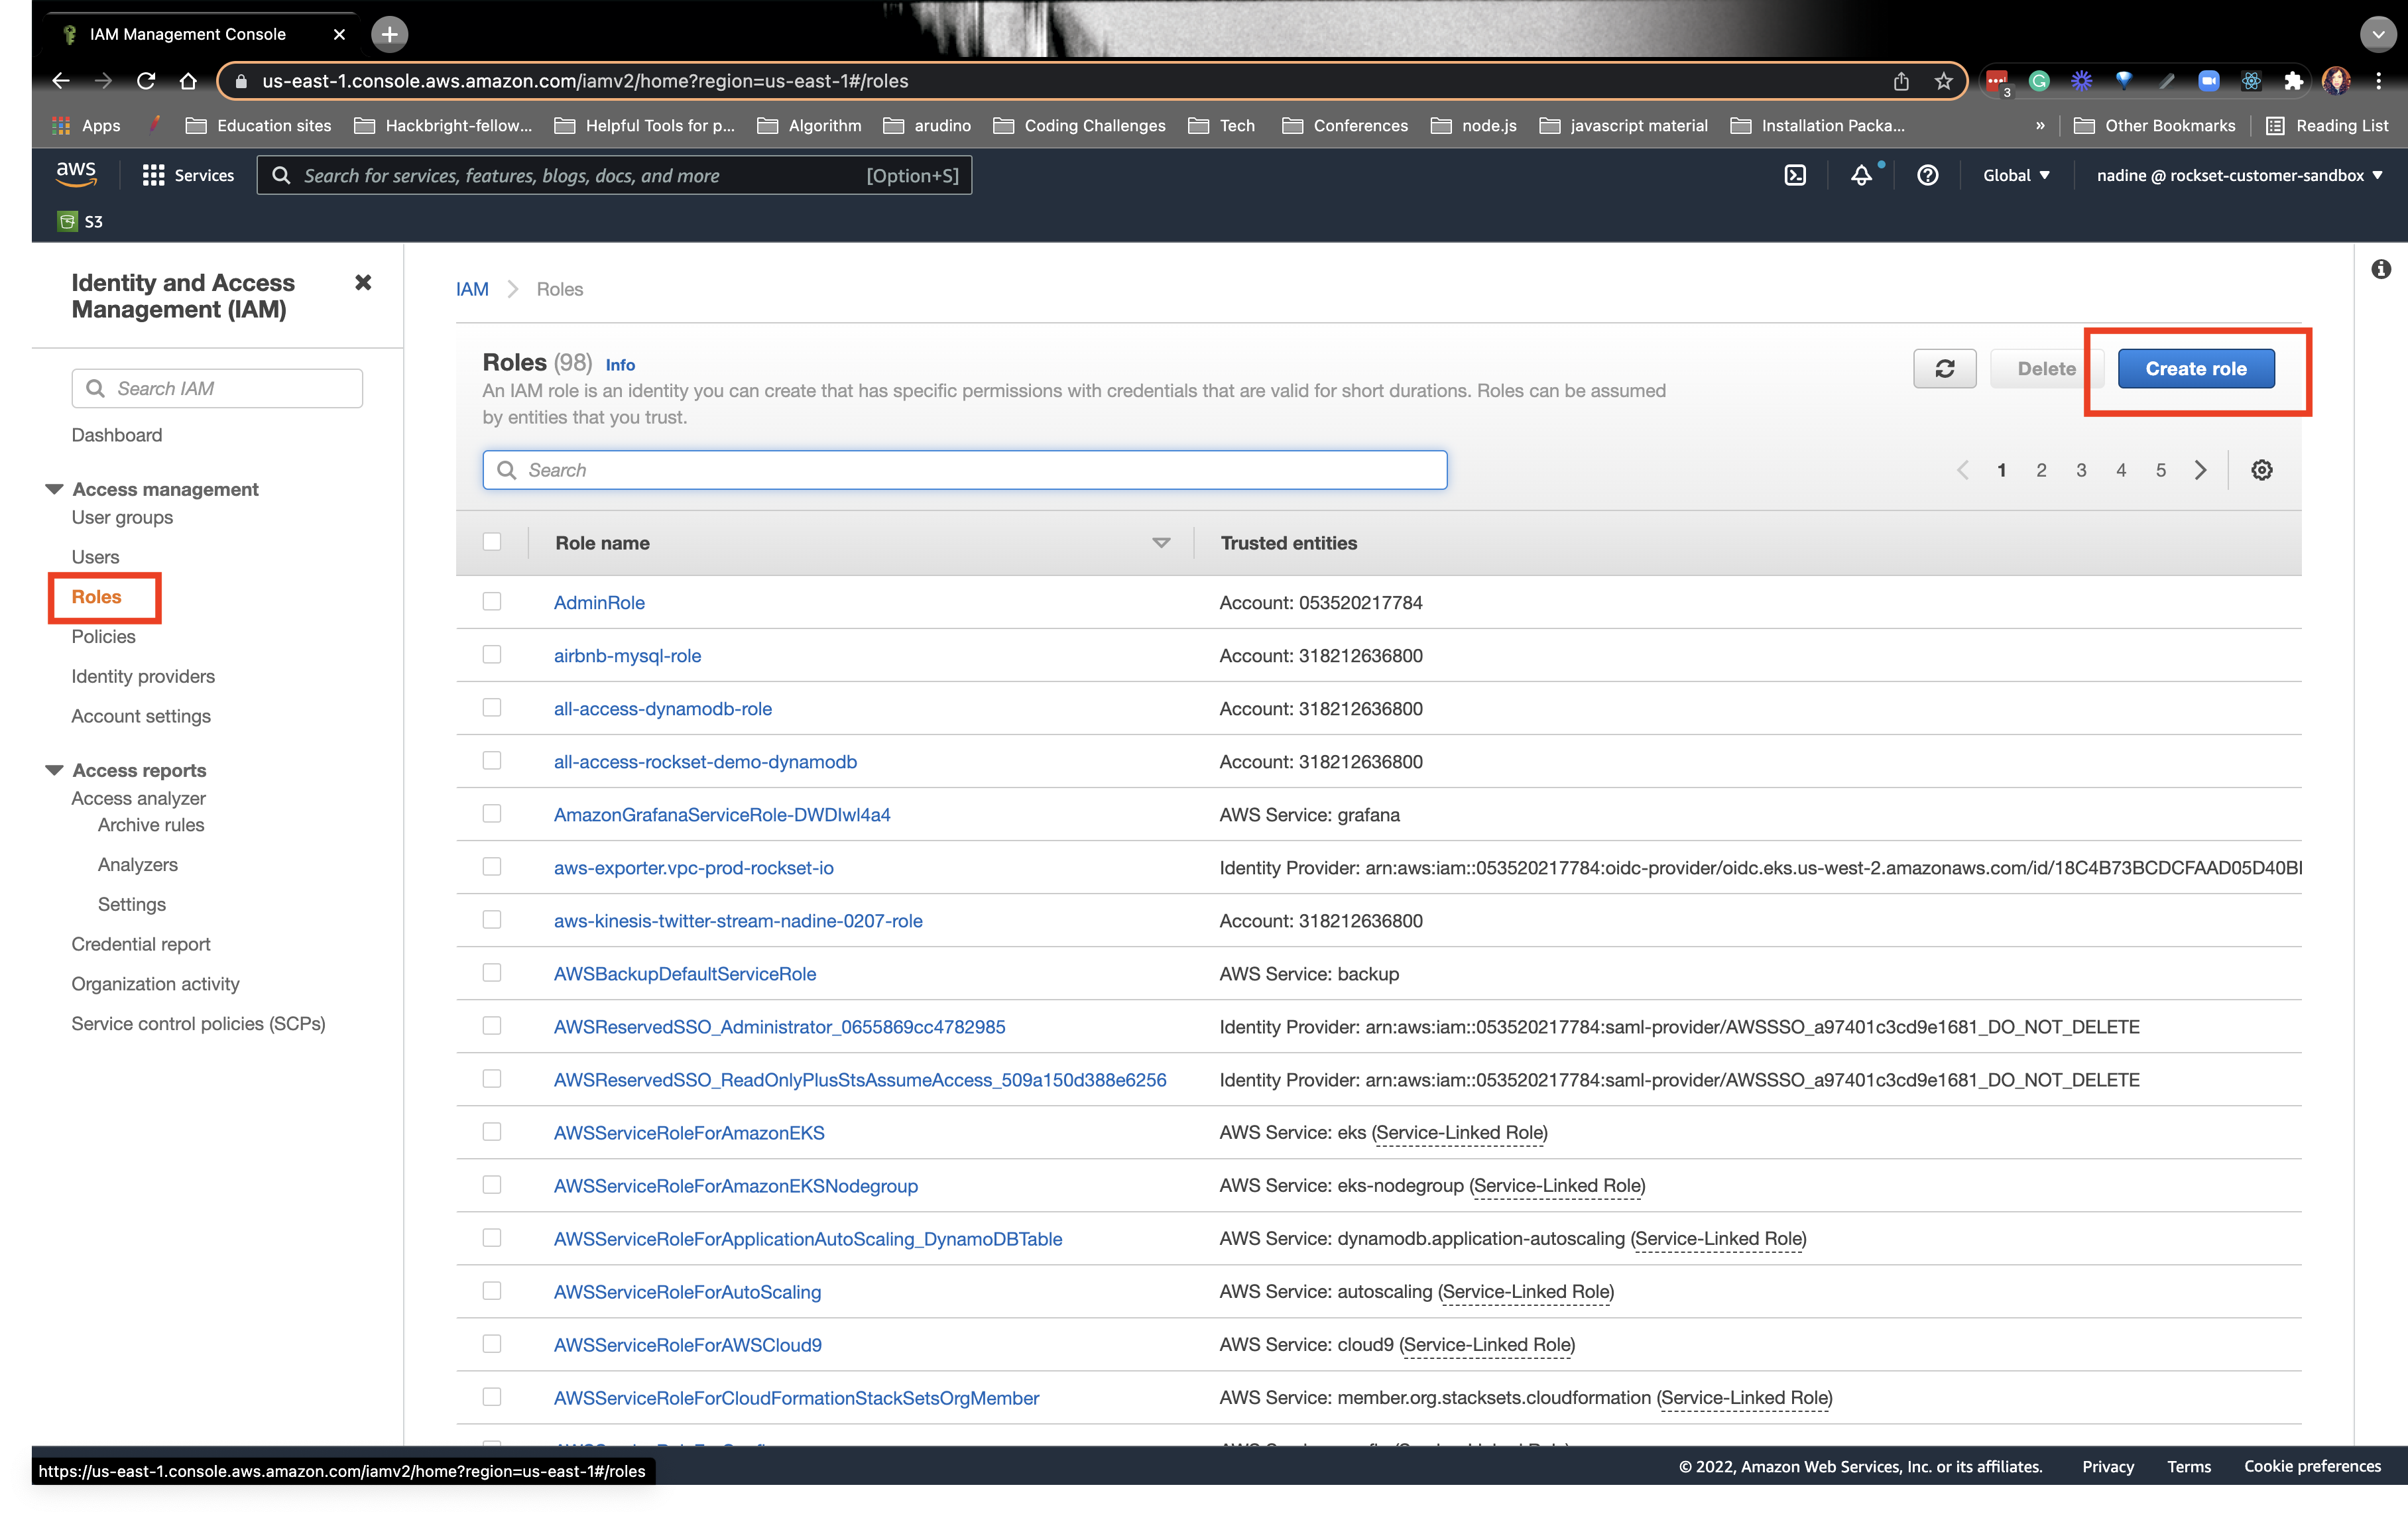Open the browser home page
The width and height of the screenshot is (2408, 1522).
[x=188, y=81]
